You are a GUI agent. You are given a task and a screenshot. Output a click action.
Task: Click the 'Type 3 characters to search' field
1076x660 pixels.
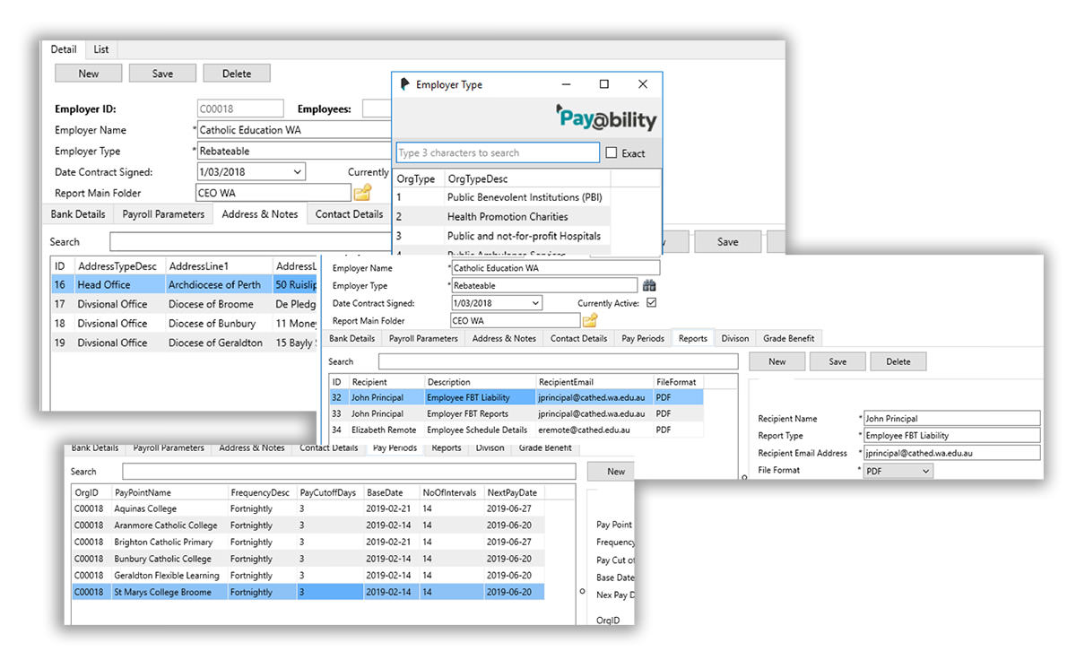(498, 152)
